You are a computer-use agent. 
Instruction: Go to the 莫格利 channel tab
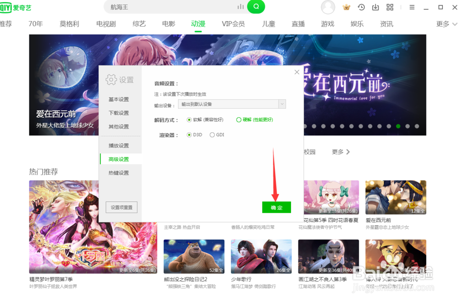[x=69, y=24]
